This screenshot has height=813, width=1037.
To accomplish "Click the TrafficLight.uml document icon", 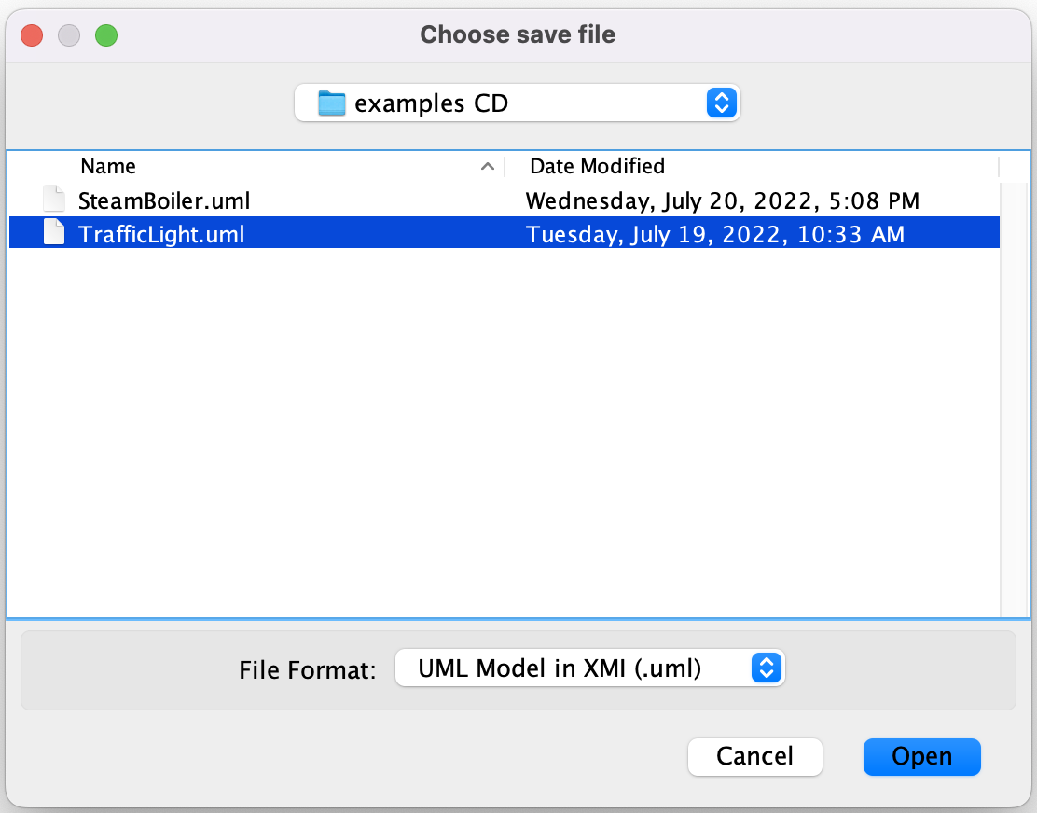I will [x=52, y=233].
